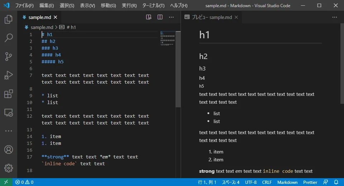Screen dimensions: 344x186
Task: Open the Remote Explorer view
Action: pos(8,113)
